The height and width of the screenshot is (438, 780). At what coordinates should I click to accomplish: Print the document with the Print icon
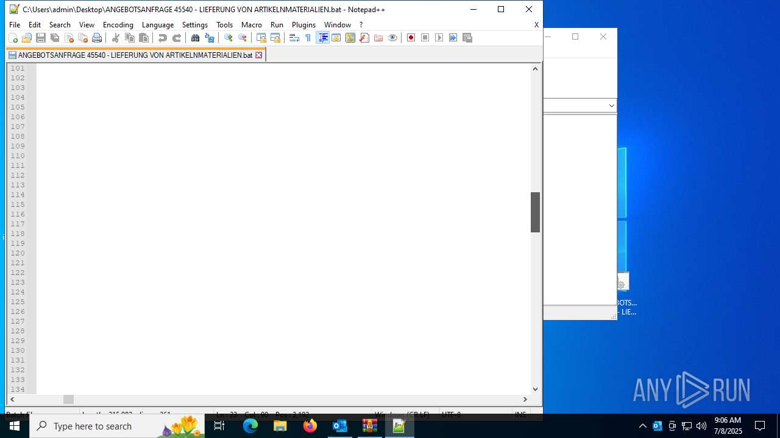coord(97,38)
